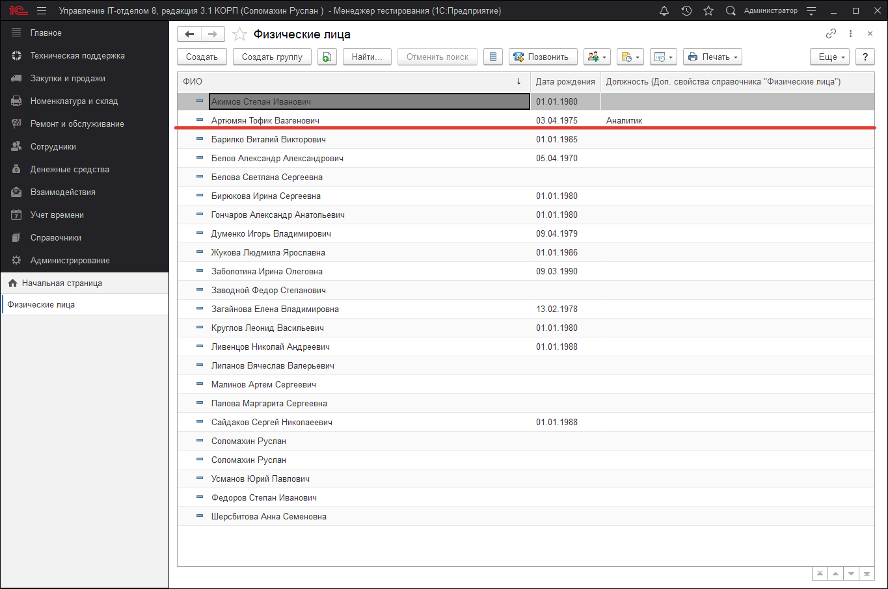The image size is (888, 589).
Task: Sort by the ФИО column header
Action: pos(351,82)
